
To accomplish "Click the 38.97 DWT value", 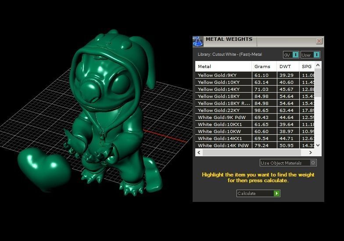I will [x=287, y=132].
